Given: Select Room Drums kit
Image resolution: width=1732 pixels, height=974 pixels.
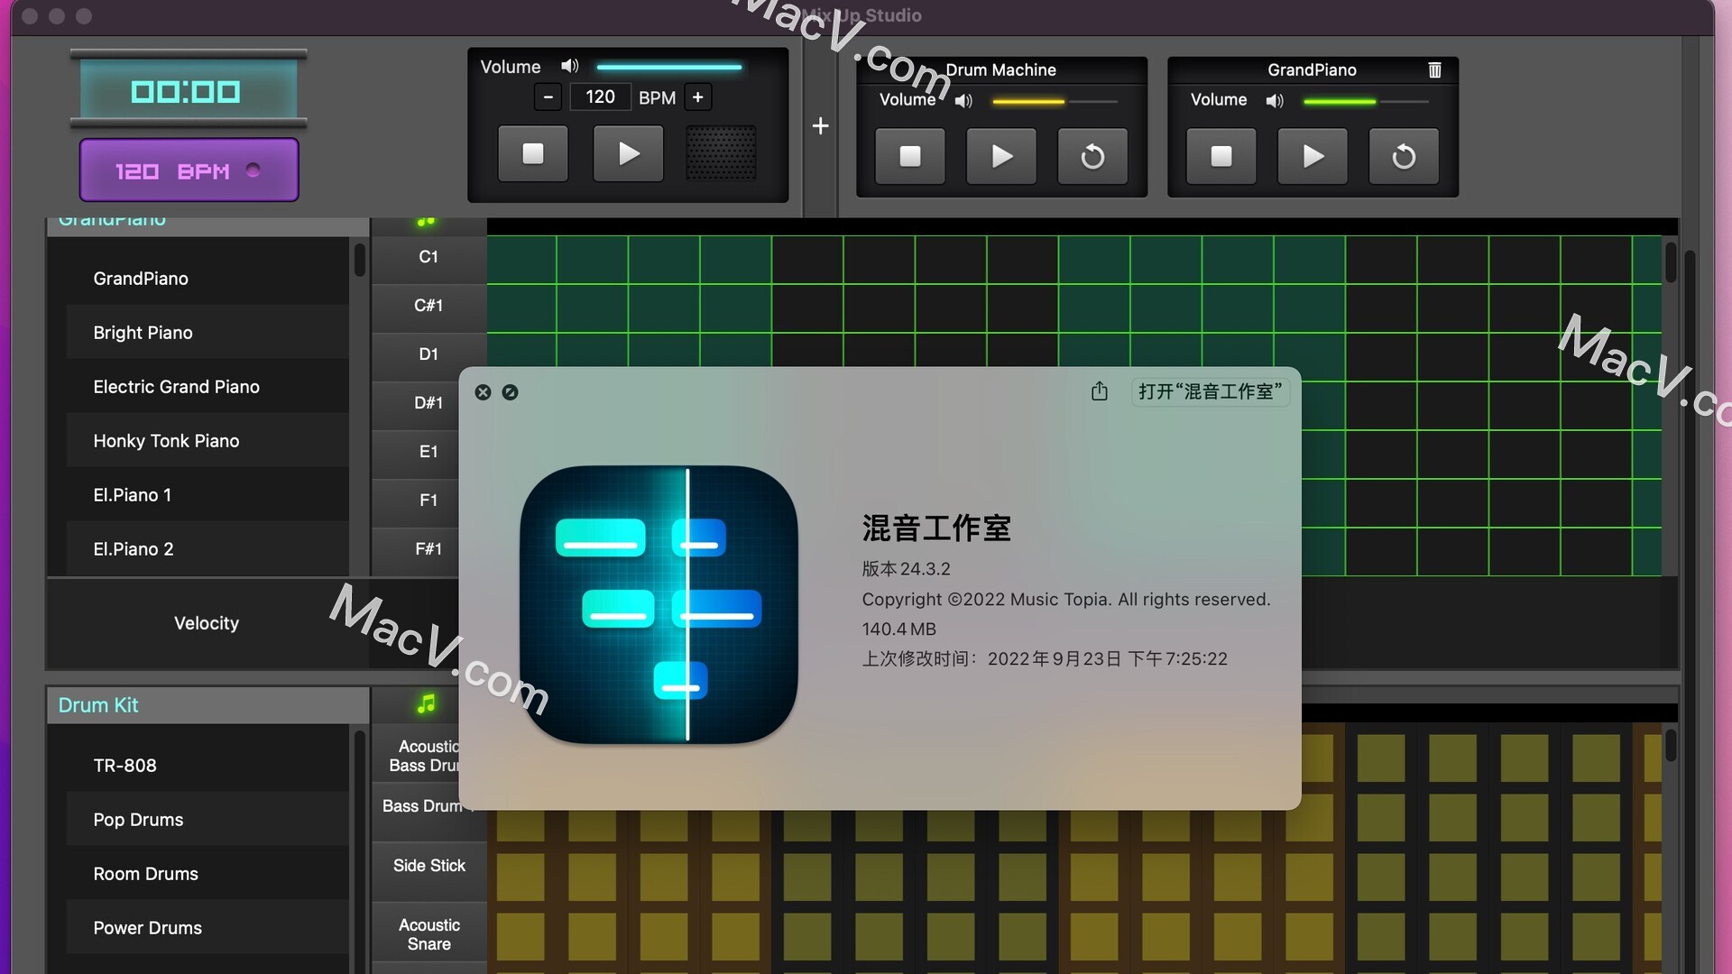Looking at the screenshot, I should pyautogui.click(x=207, y=874).
